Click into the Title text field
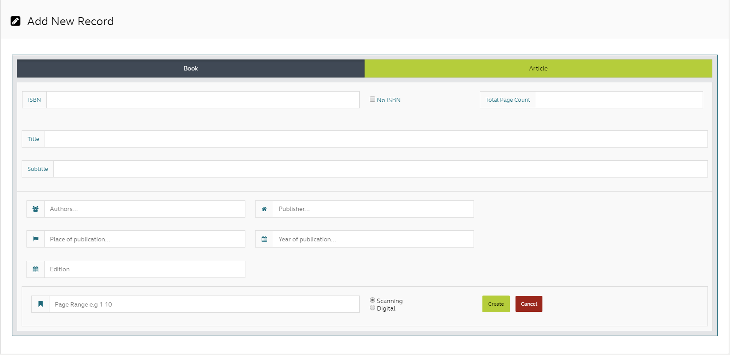This screenshot has height=355, width=730. pos(376,139)
